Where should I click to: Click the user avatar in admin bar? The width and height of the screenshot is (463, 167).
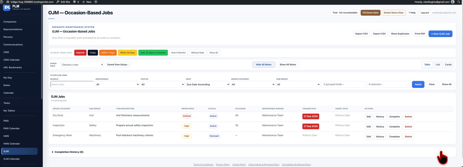pyautogui.click(x=453, y=2)
